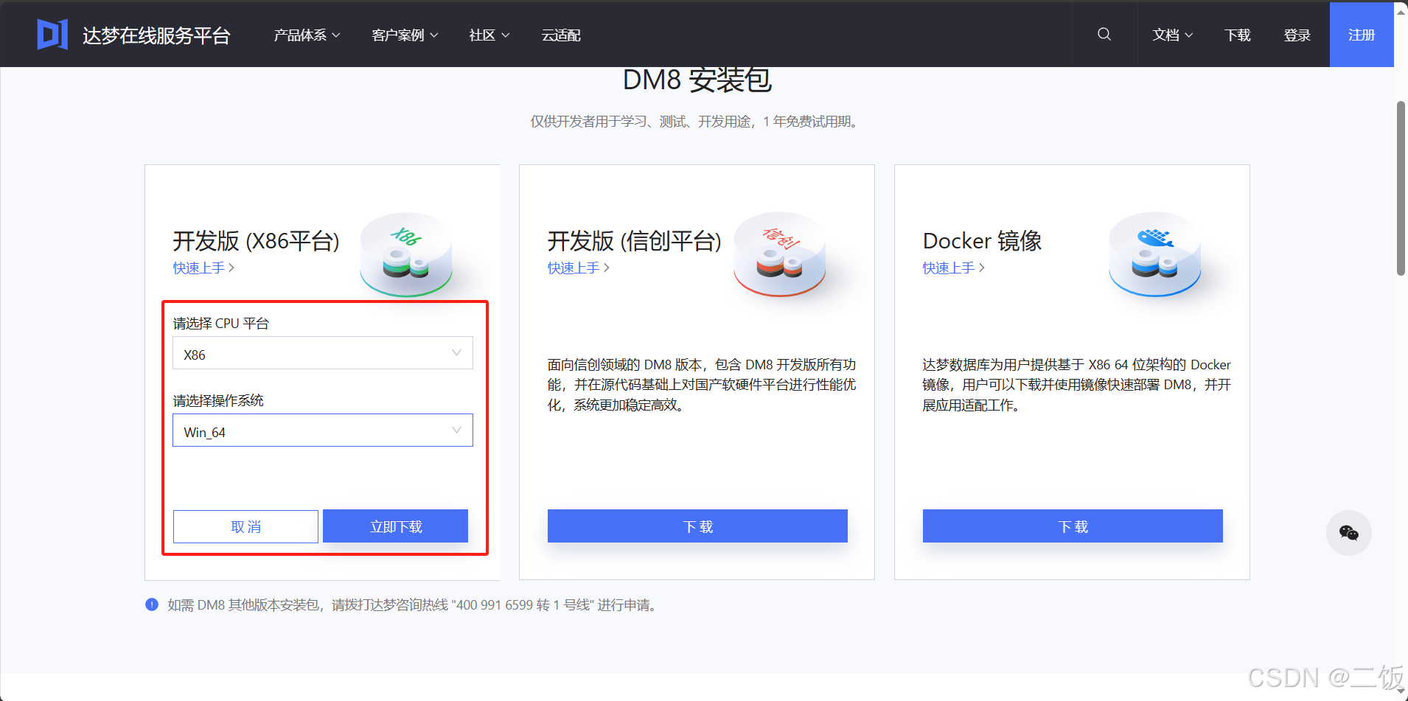Screen dimensions: 1408x701
Task: Expand the 客户案例 menu
Action: pos(405,35)
